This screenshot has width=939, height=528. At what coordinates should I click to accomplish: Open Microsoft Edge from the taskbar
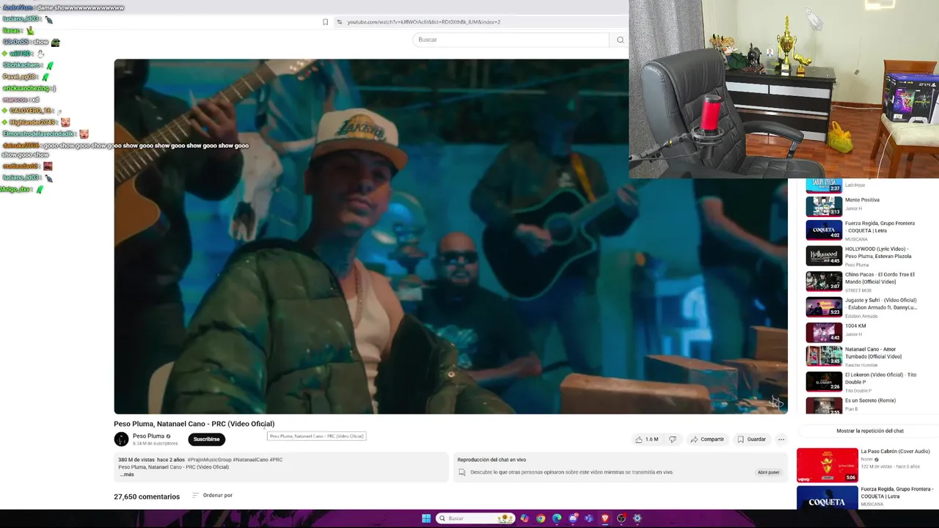pos(557,518)
